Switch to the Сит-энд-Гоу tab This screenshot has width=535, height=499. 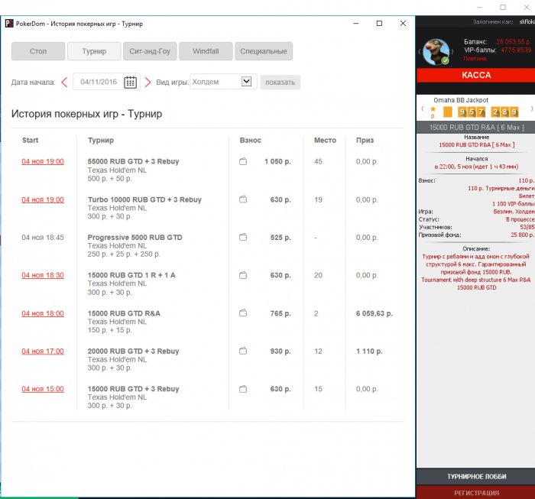click(150, 51)
